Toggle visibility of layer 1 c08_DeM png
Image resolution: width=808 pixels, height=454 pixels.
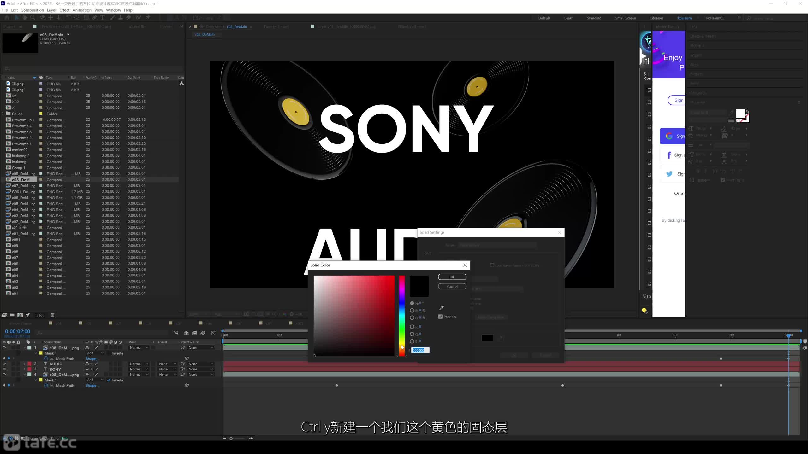click(x=4, y=347)
